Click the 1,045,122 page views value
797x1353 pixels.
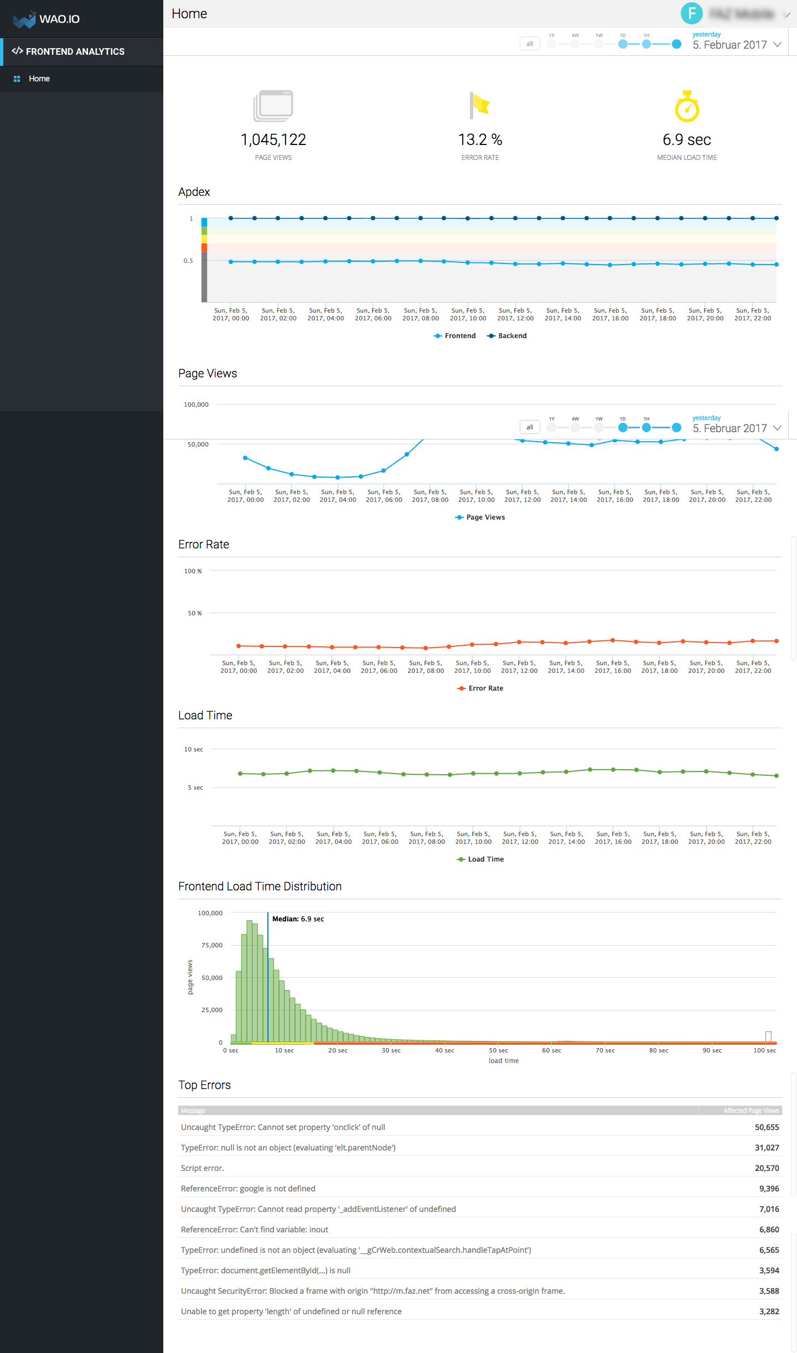[x=273, y=139]
